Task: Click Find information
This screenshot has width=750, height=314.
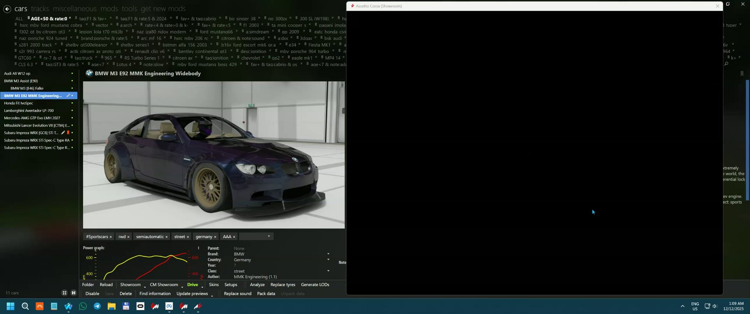Action: [155, 294]
